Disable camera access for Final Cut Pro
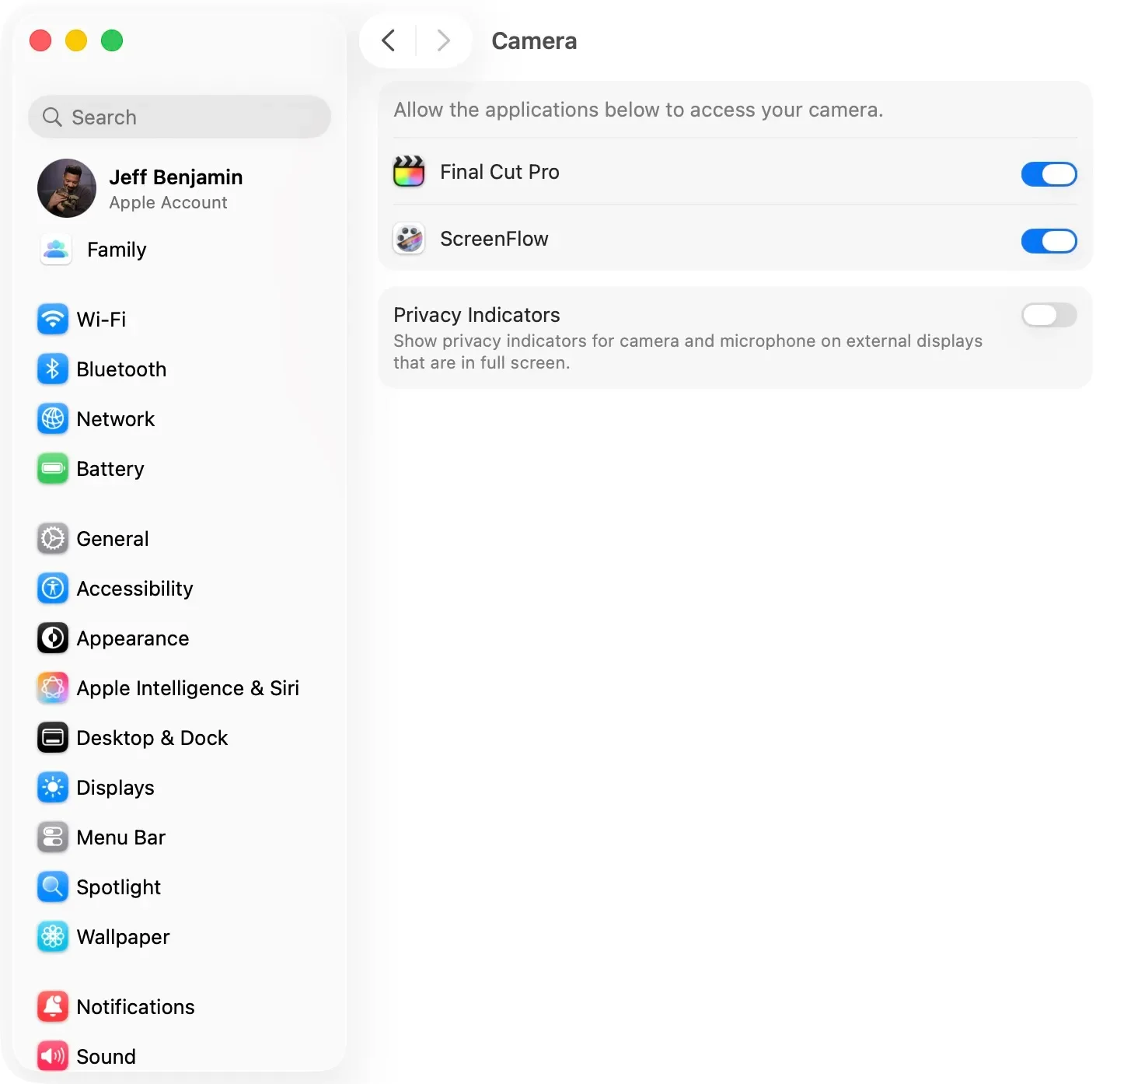 coord(1049,174)
